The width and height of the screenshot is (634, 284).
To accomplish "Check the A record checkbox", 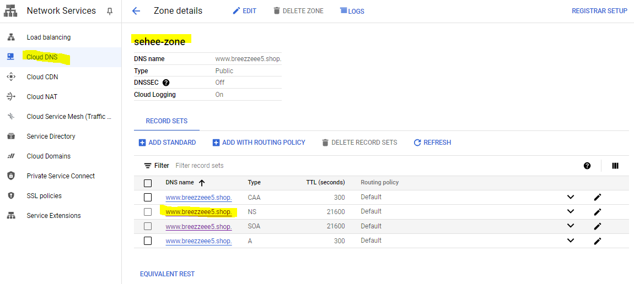I will pos(148,241).
